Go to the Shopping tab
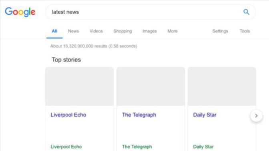The height and width of the screenshot is (151, 269). click(122, 31)
